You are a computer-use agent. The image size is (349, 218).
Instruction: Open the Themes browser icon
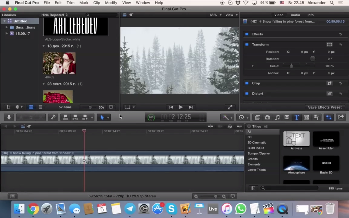pos(316,117)
